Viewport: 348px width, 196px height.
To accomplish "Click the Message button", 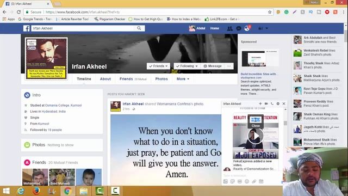I will pyautogui.click(x=213, y=66).
